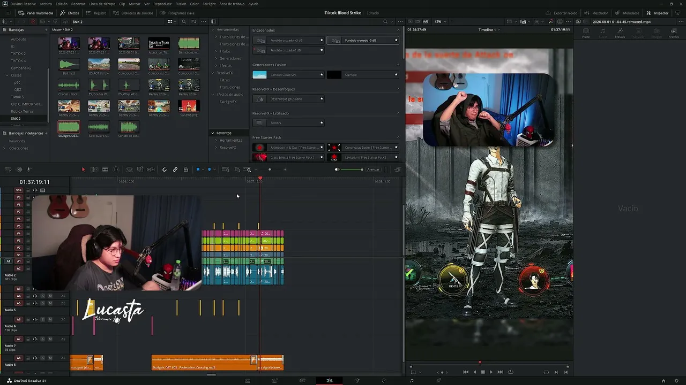Open the Fairlight menu
This screenshot has height=385, width=686.
[x=209, y=4]
